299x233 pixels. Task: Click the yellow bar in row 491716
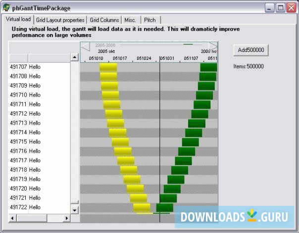(123, 151)
